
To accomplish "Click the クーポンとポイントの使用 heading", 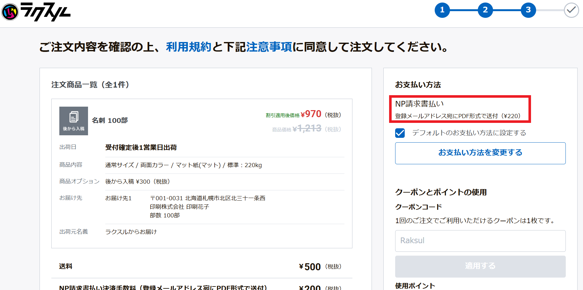I will (x=441, y=192).
